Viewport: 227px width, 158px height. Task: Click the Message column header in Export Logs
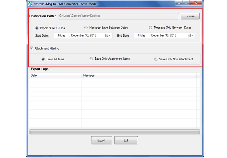139,75
